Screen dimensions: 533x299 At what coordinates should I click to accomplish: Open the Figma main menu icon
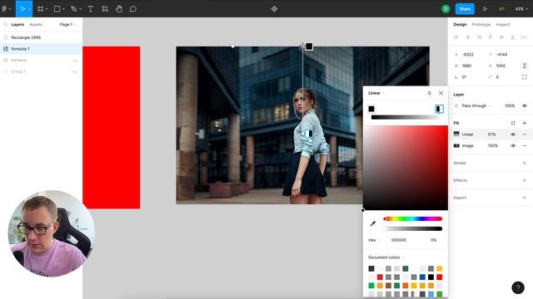point(5,9)
